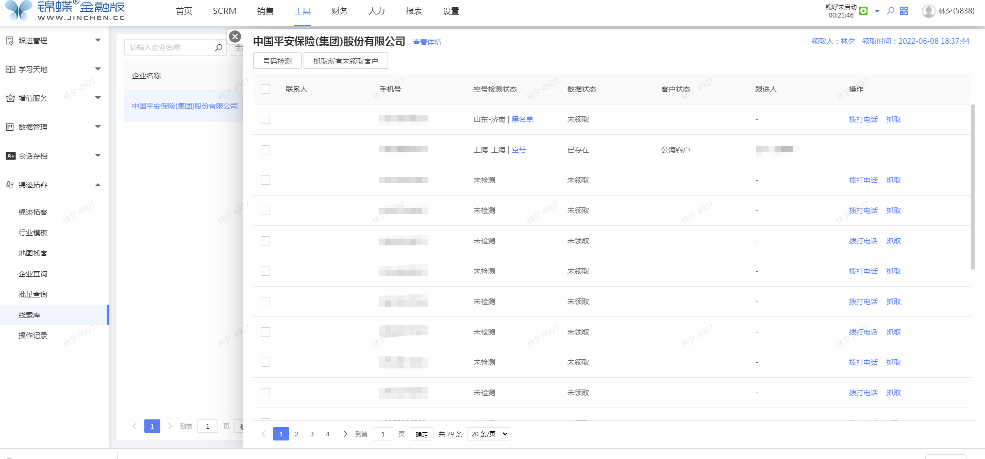The image size is (985, 459).
Task: Click 号码检测 button
Action: 277,61
